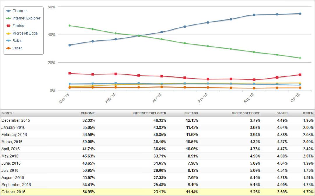This screenshot has height=196, width=315.
Task: Click Chrome's Aug '16 data point
Action: (254, 15)
